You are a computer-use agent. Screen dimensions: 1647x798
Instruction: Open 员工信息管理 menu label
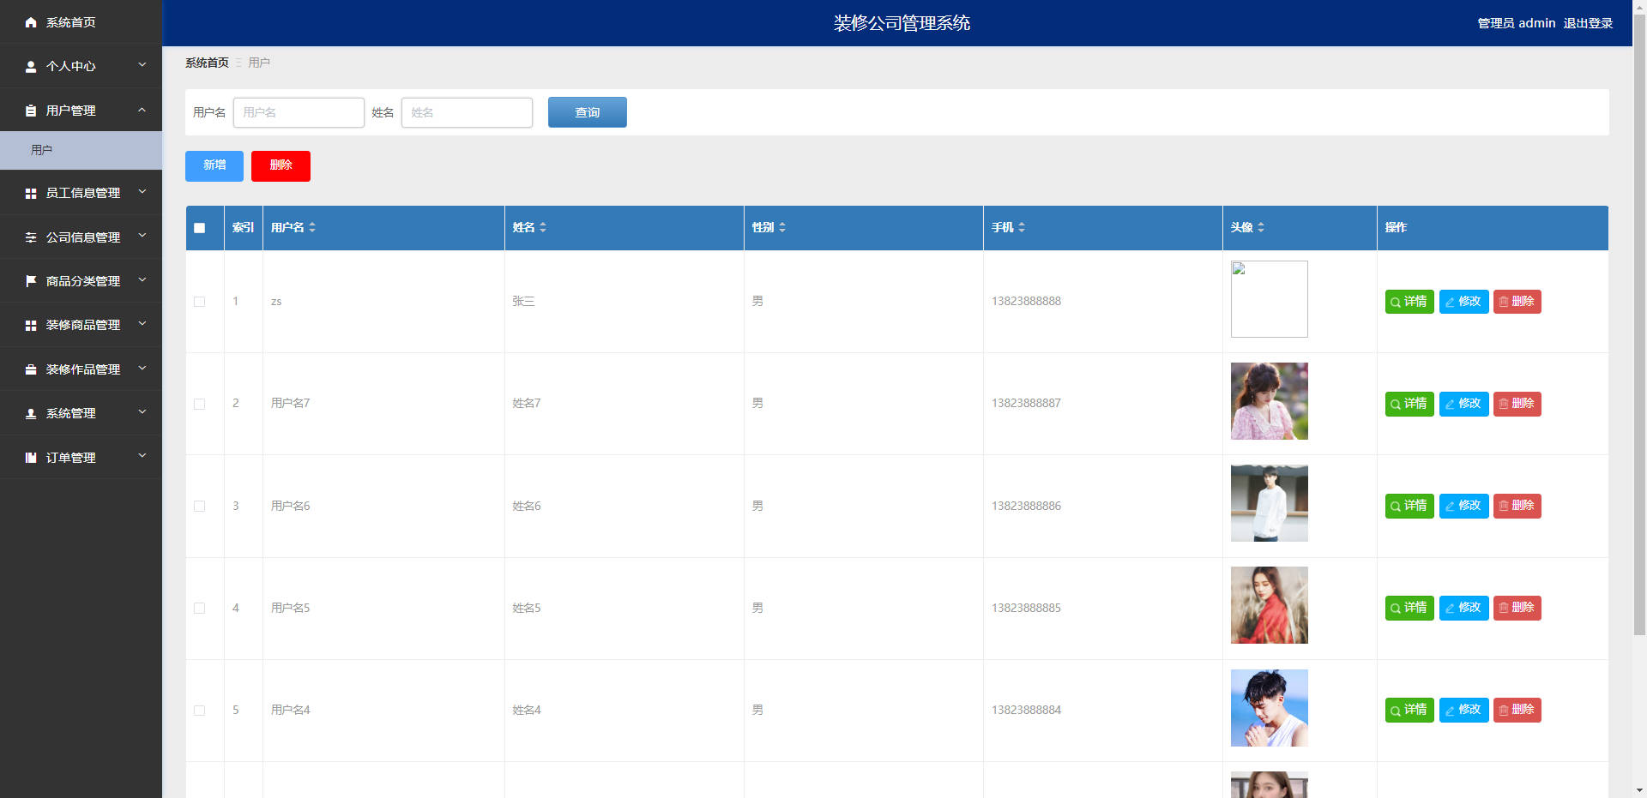pyautogui.click(x=83, y=194)
